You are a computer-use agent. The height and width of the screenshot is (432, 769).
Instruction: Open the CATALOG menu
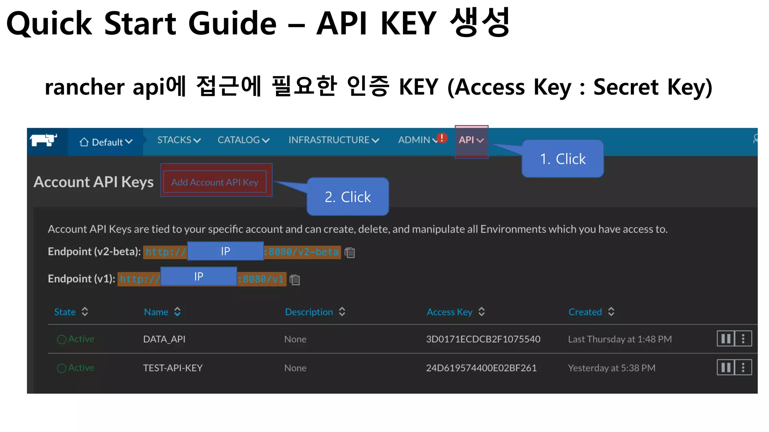[243, 140]
